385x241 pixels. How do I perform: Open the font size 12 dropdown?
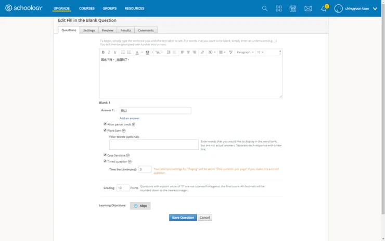coord(260,52)
